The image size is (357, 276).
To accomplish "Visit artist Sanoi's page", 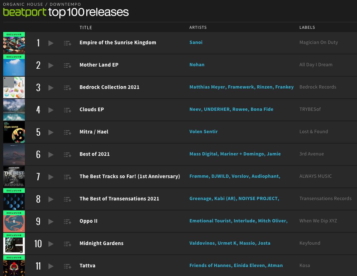I will tap(196, 42).
